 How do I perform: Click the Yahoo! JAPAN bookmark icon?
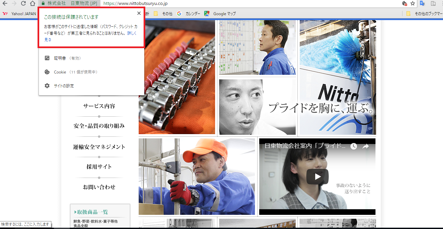pos(5,14)
